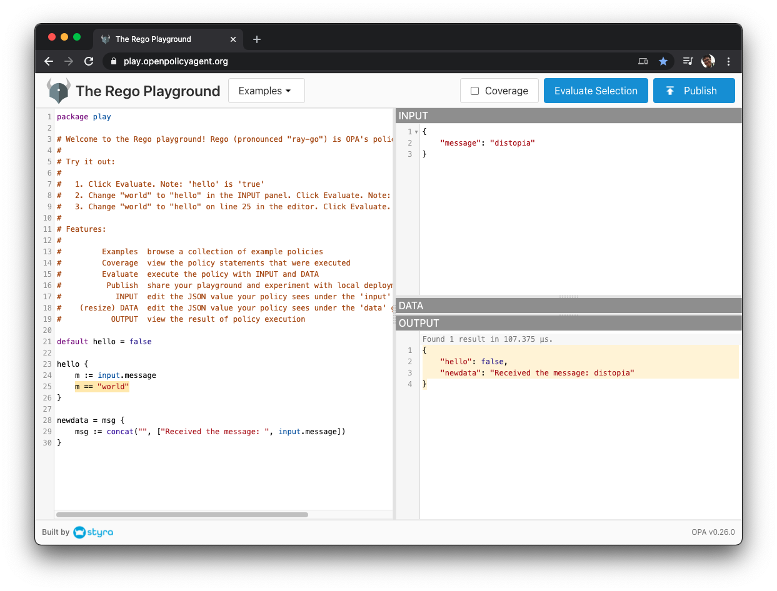
Task: Click the INPUT panel header
Action: (x=569, y=116)
